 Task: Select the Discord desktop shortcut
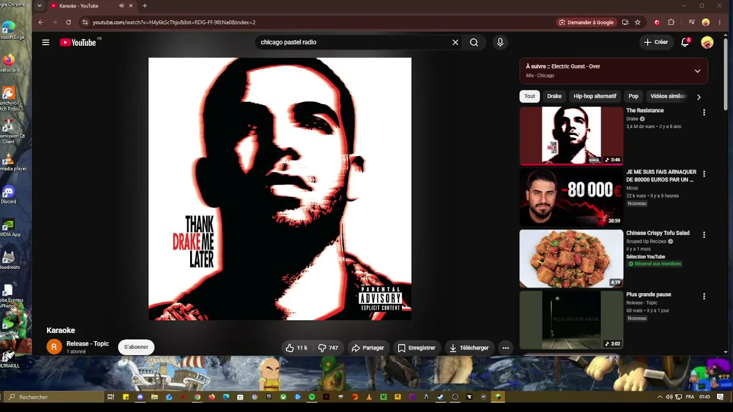(9, 195)
